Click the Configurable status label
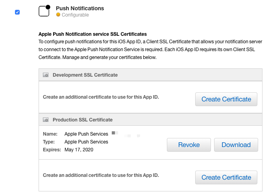The image size is (268, 193). pyautogui.click(x=75, y=15)
